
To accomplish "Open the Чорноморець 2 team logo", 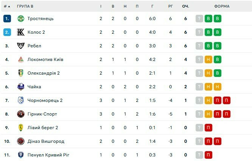I will tap(21, 100).
